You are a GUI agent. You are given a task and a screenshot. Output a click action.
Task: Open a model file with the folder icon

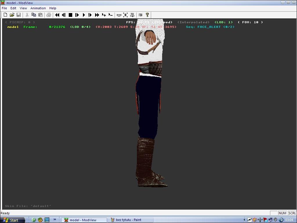(12, 15)
